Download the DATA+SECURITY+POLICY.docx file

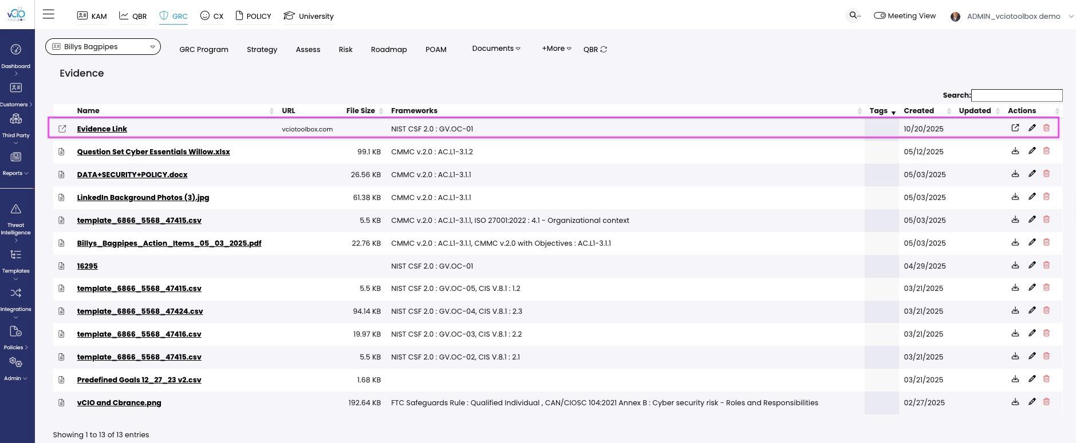(1015, 174)
